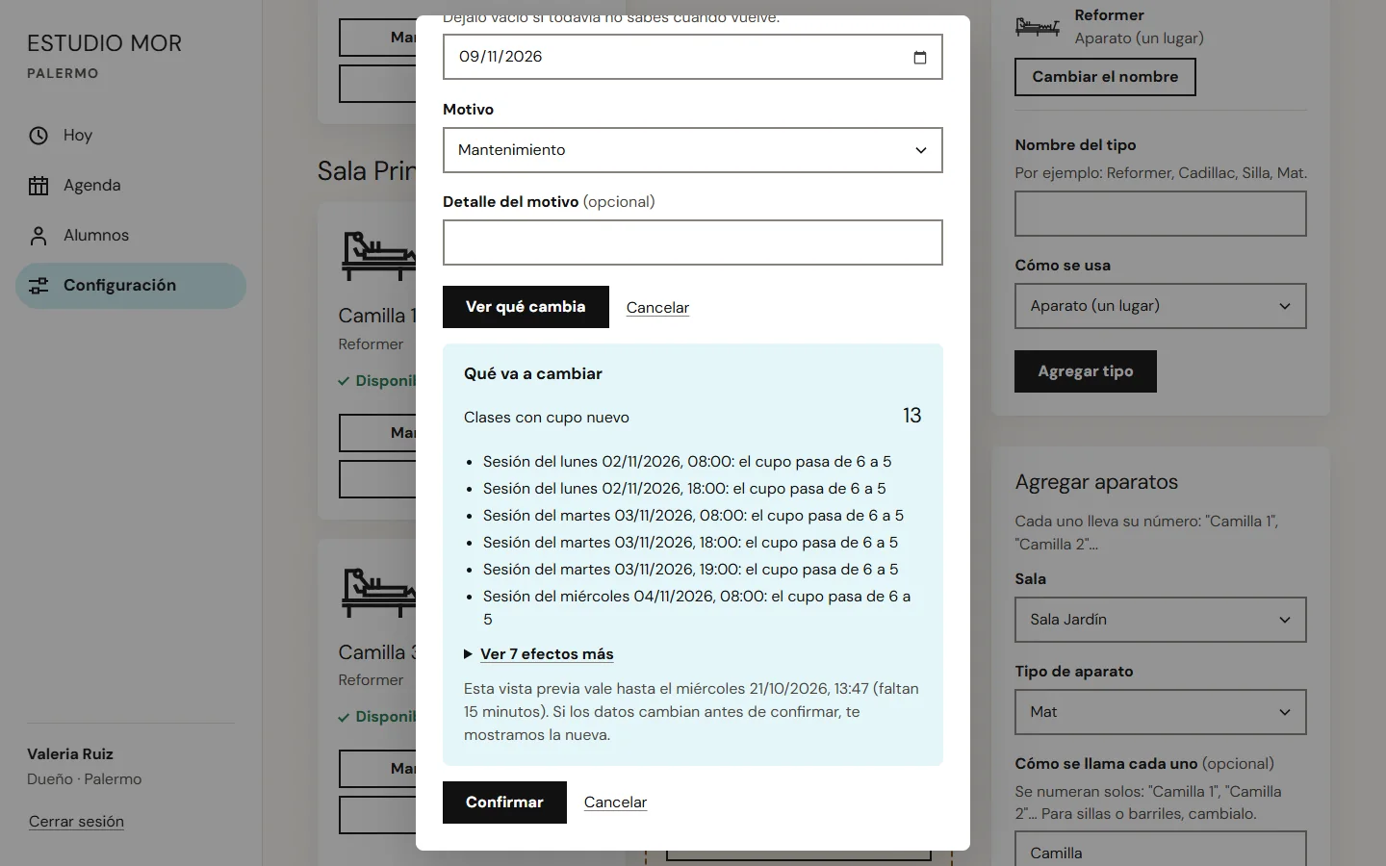Click Cancelar next to Confirmar
Viewport: 1386px width, 866px height.
[615, 802]
